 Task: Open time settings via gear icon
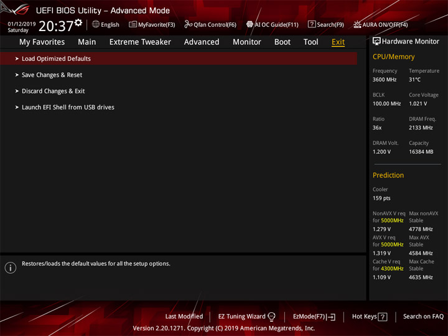78,22
